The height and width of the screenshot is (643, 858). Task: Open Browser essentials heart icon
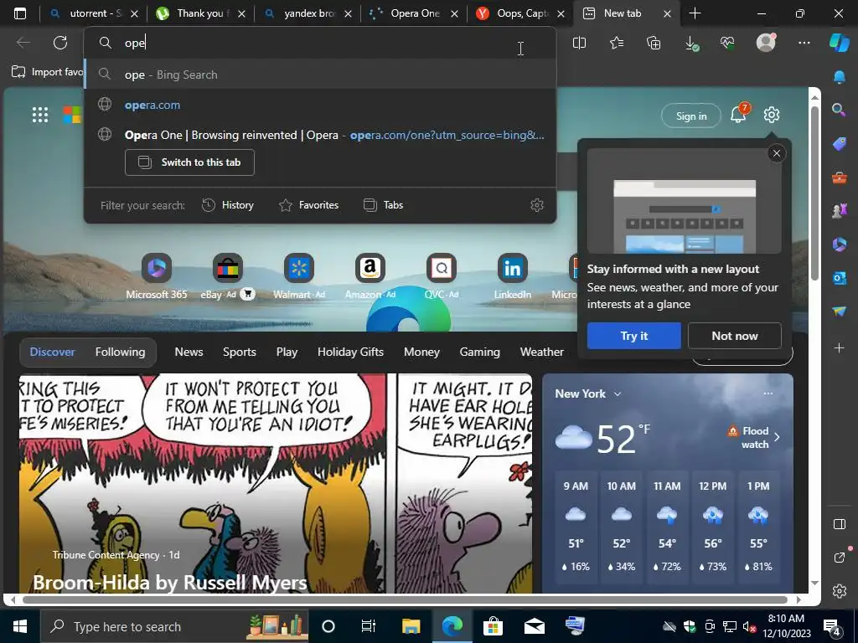[728, 43]
